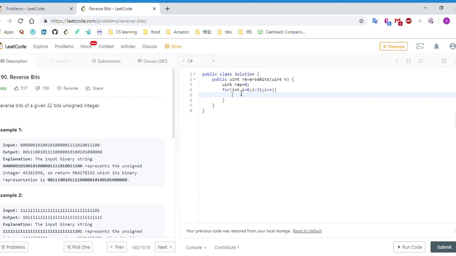Open the Mock interview page
The image size is (456, 256).
(x=86, y=46)
